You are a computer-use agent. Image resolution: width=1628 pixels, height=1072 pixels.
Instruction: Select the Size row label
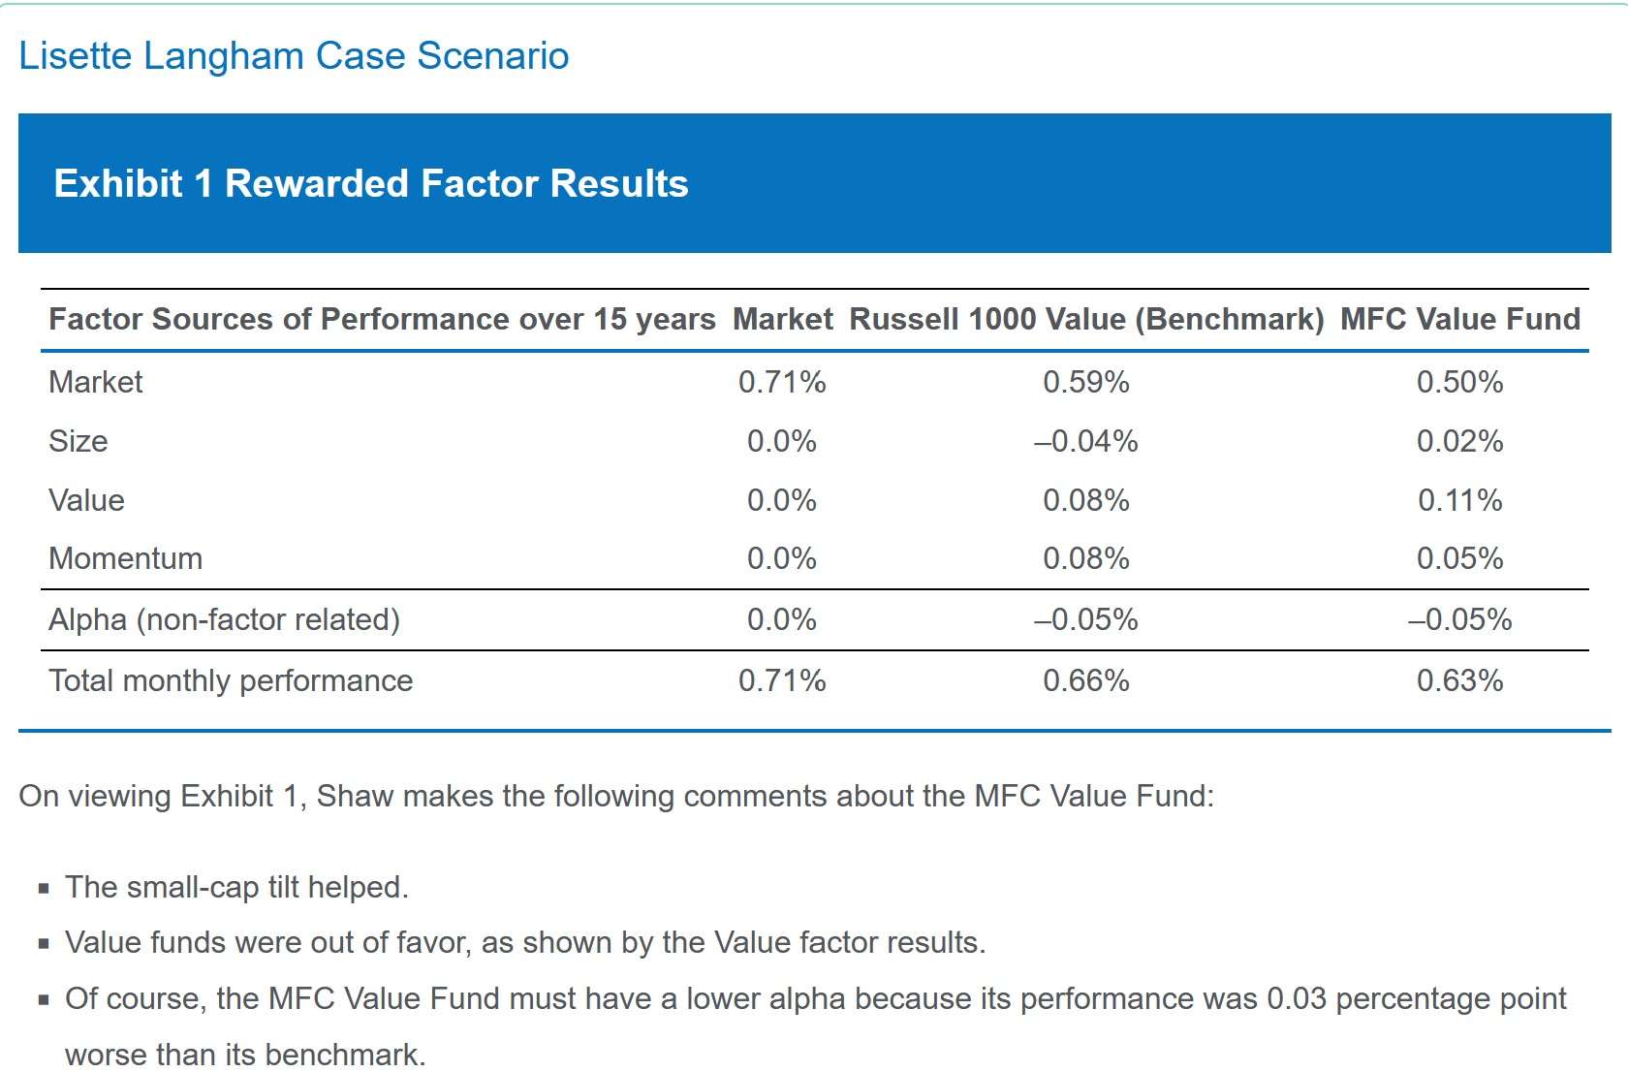pyautogui.click(x=78, y=441)
